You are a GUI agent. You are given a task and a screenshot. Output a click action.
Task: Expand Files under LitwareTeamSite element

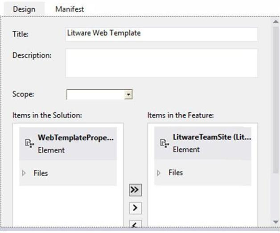159,173
